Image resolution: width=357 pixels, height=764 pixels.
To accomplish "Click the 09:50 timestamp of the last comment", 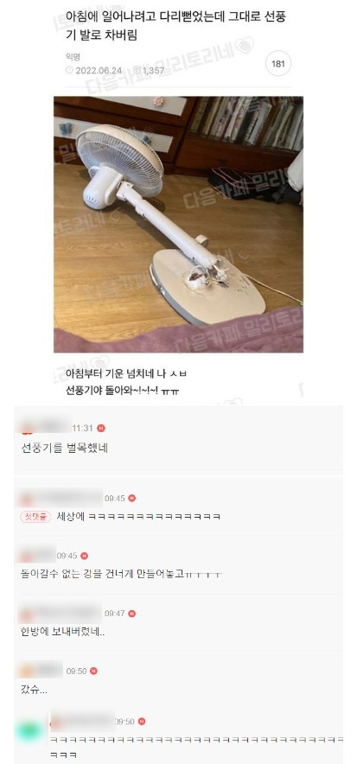I will coord(124,721).
